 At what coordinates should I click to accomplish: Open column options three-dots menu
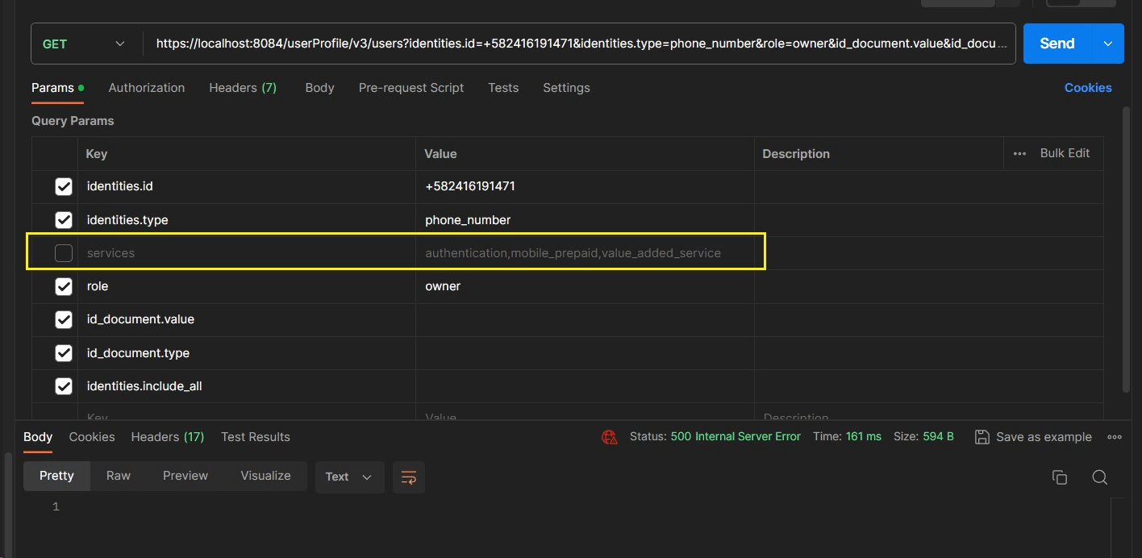click(1019, 154)
